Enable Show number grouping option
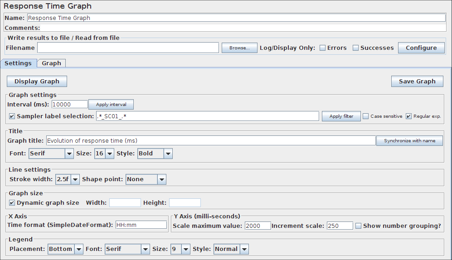The width and height of the screenshot is (452, 260). [359, 226]
